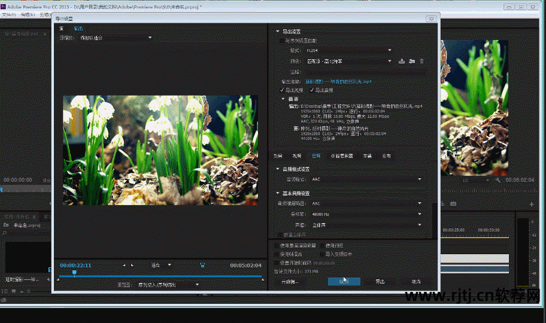The height and width of the screenshot is (323, 546).
Task: Click the bin folder icon beside 未命名.prproj
Action: pos(6,225)
